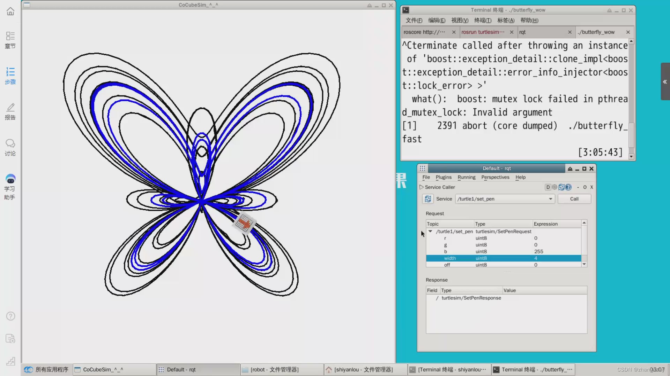The width and height of the screenshot is (670, 376).
Task: Open the 步骤 steps sidebar icon
Action: 10,76
